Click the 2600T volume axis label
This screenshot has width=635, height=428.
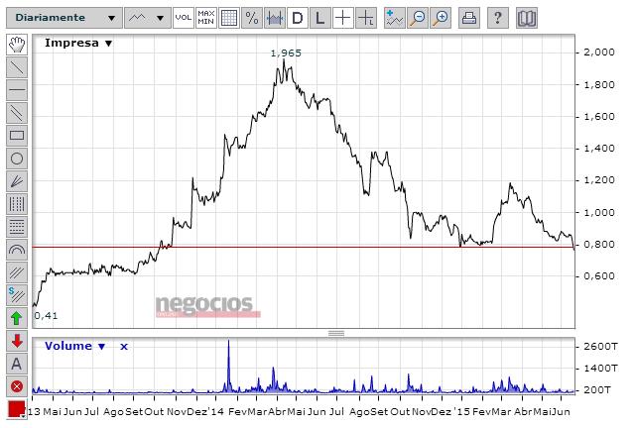coord(601,347)
